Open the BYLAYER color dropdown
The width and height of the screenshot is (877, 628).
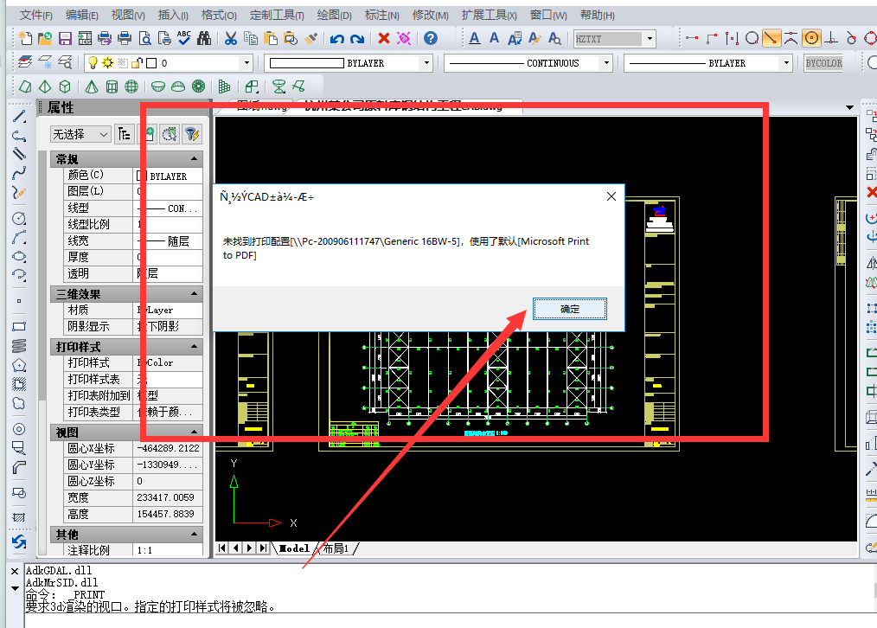tap(426, 62)
